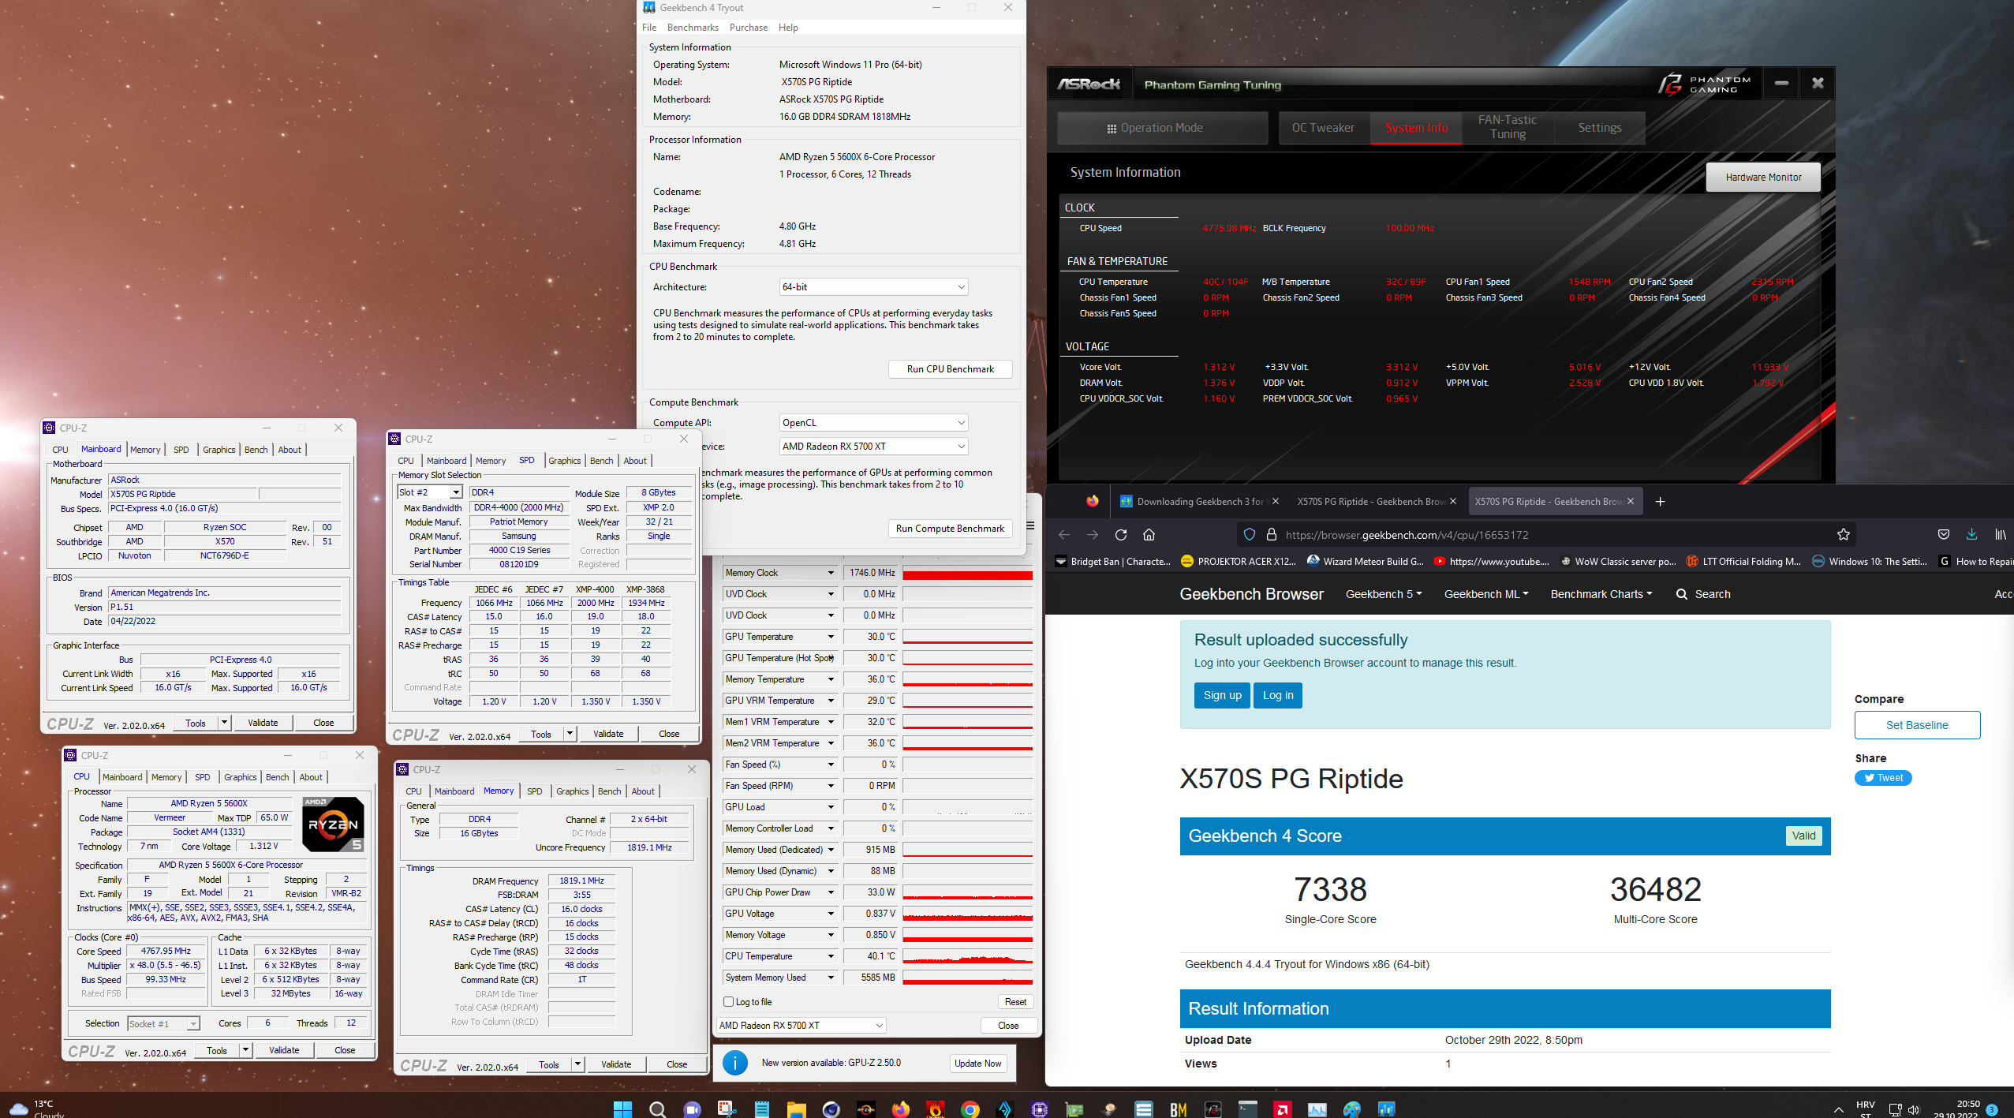Select Graphics tab in CPU-Z Memory window
This screenshot has width=2014, height=1118.
(572, 791)
